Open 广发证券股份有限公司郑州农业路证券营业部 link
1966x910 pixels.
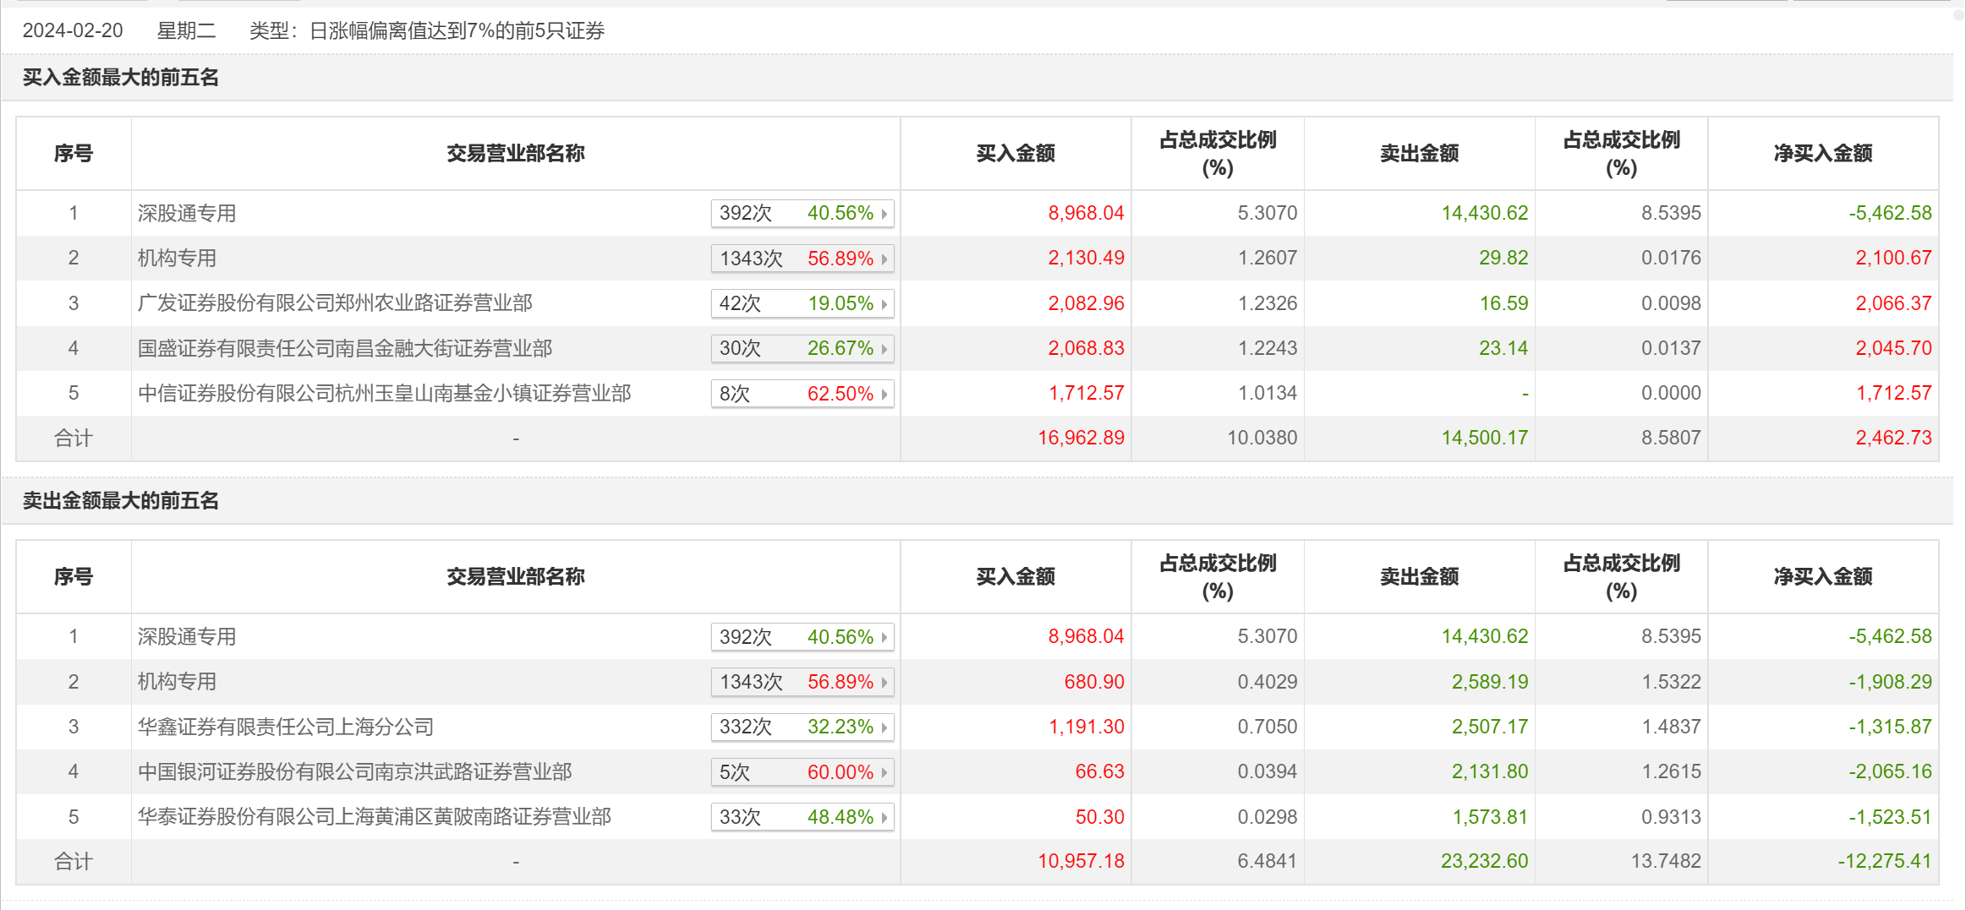tap(335, 303)
